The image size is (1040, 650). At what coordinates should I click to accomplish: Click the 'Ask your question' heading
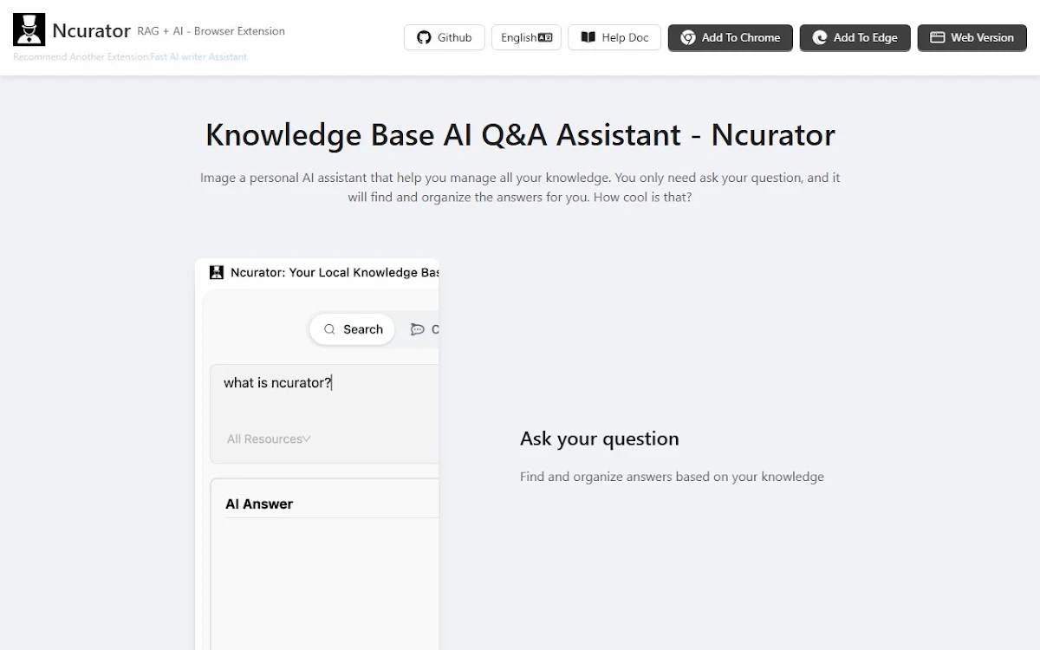[x=600, y=439]
